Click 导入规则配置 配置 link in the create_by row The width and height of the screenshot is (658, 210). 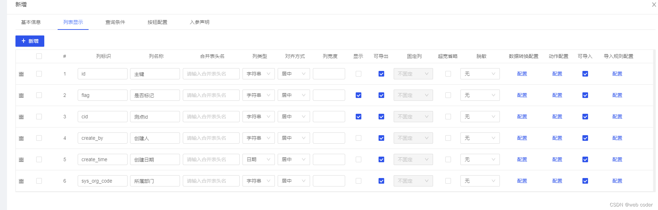[x=617, y=138]
